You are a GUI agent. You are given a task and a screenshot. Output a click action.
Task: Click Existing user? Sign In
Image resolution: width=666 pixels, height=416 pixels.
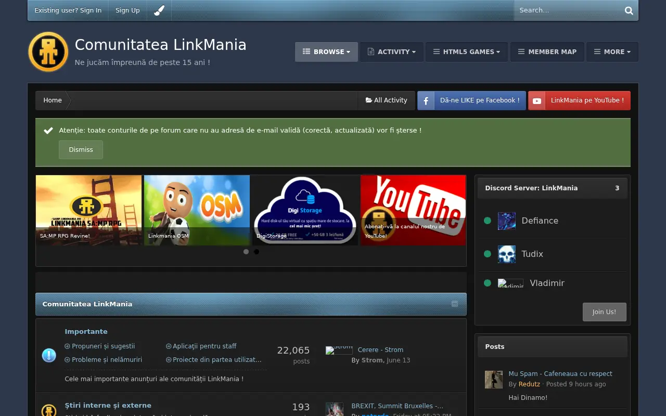click(68, 10)
